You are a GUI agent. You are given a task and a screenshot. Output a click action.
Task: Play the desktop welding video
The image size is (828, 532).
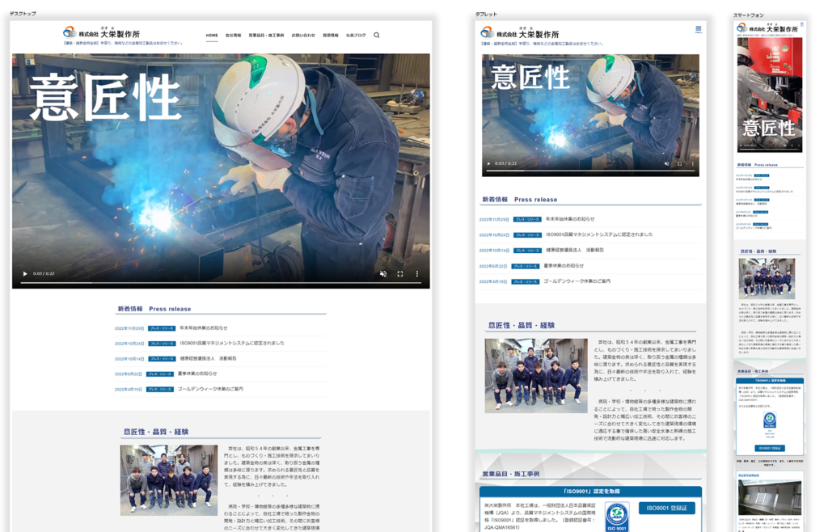coord(24,274)
